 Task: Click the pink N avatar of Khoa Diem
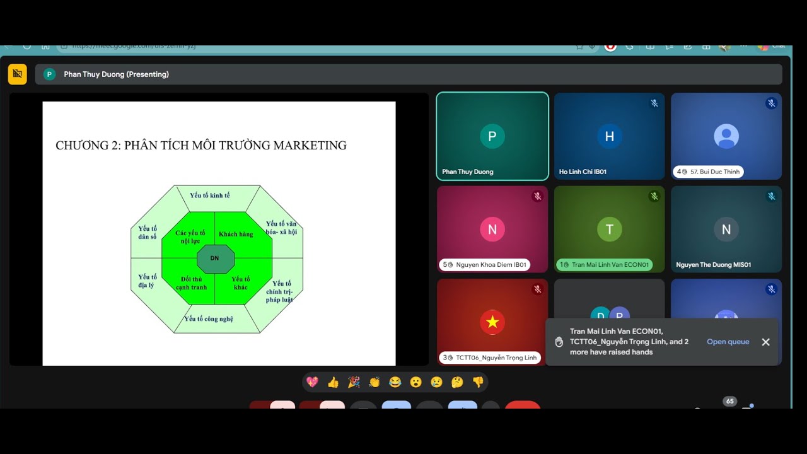(492, 230)
